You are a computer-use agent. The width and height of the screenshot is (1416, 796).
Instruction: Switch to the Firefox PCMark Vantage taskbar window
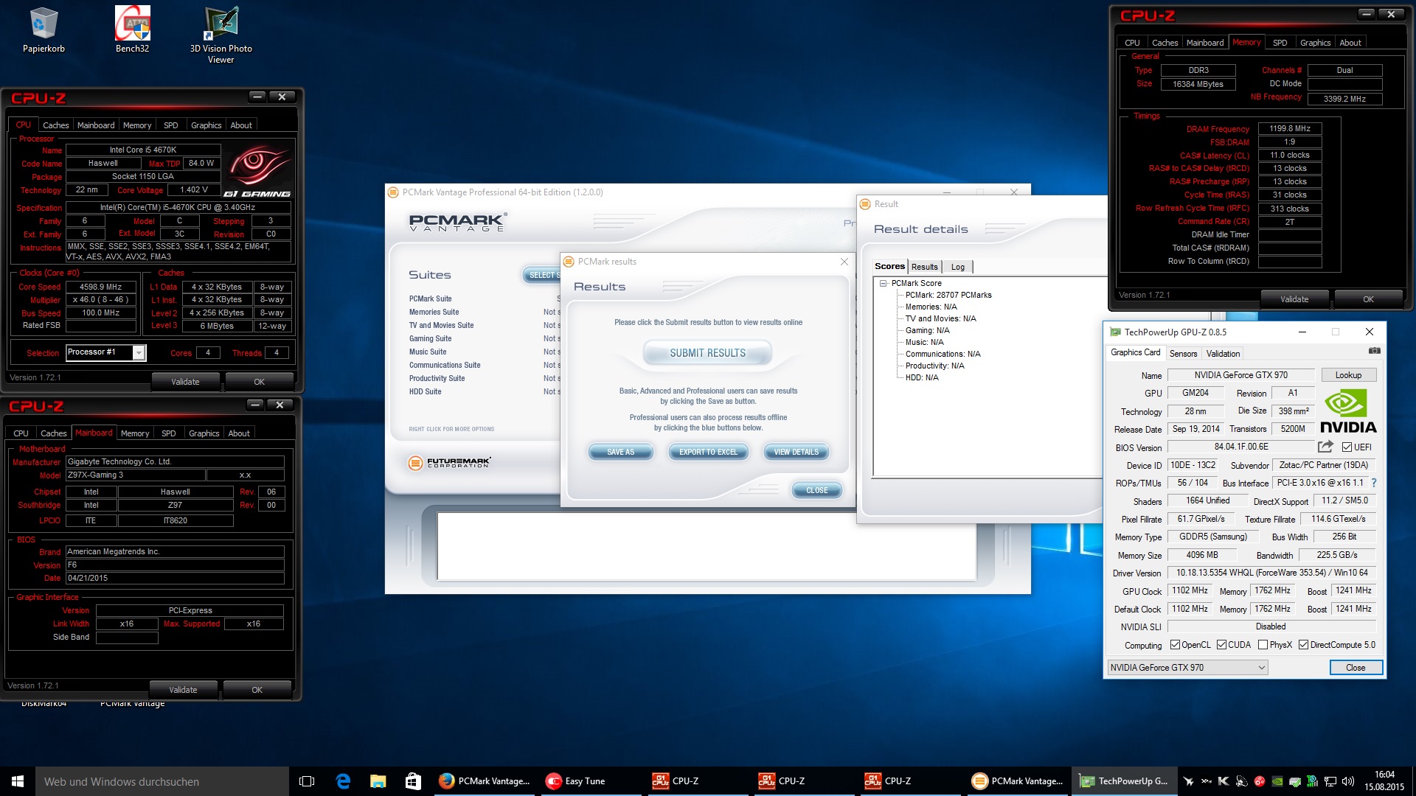tap(485, 781)
